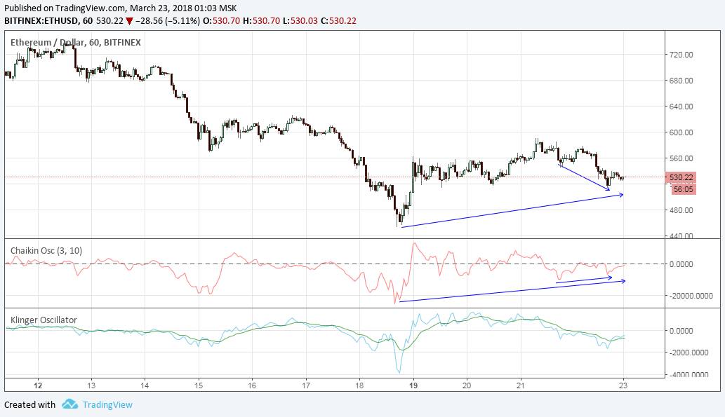Click date label 17 on time axis
This screenshot has height=417, width=725.
(x=306, y=385)
